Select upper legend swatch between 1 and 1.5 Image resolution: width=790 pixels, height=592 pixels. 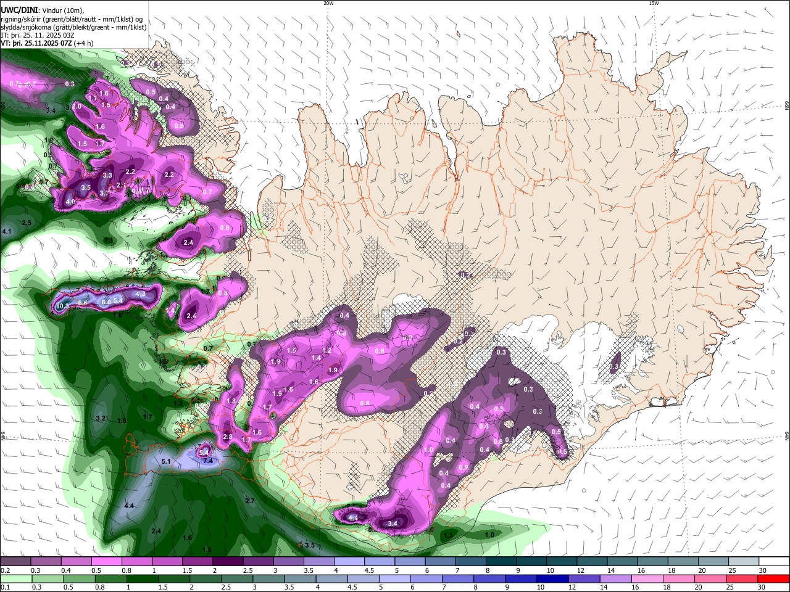(x=167, y=562)
